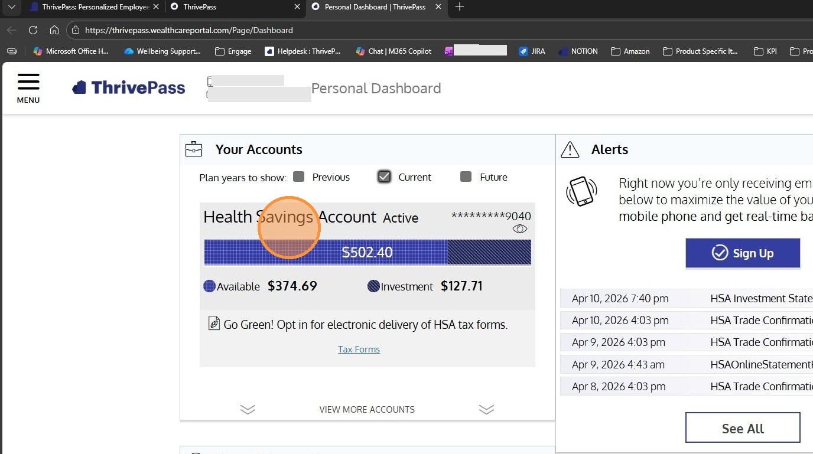Click the site information icon in address bar
This screenshot has height=454, width=813.
[75, 30]
